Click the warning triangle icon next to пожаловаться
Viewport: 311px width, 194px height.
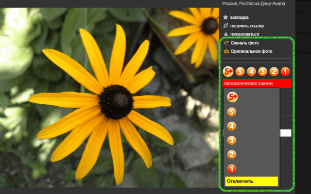click(x=225, y=34)
